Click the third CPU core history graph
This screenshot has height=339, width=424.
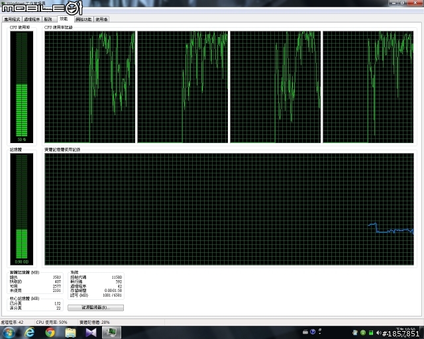(276, 87)
